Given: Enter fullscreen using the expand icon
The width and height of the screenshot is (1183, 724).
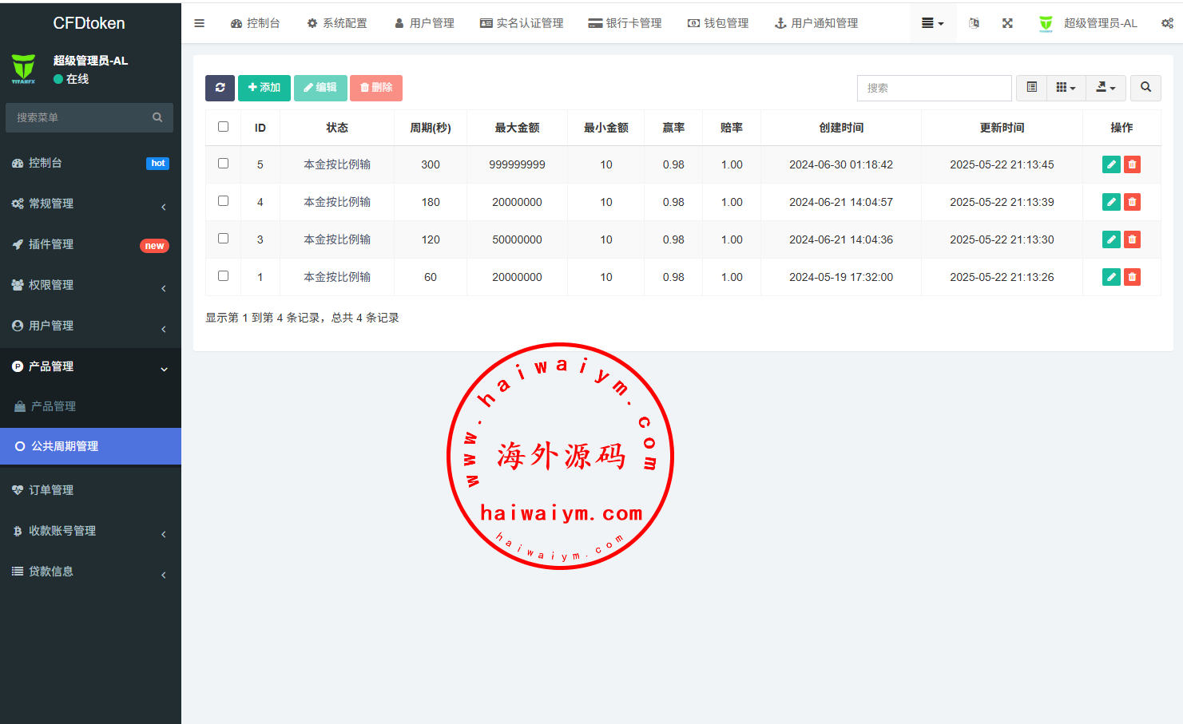Looking at the screenshot, I should [1007, 23].
